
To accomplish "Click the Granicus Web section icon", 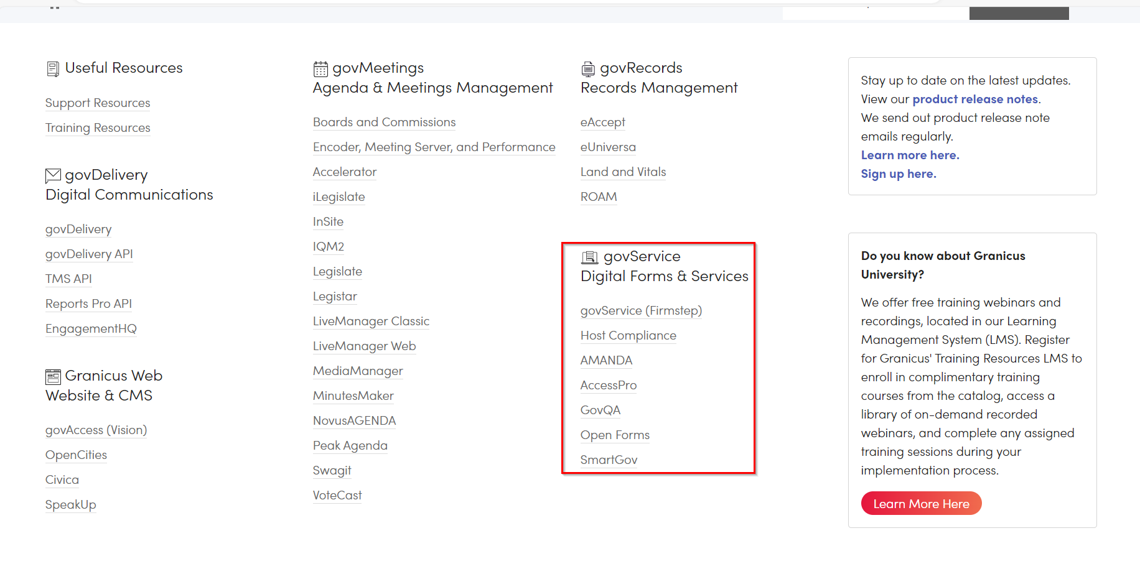I will (52, 376).
